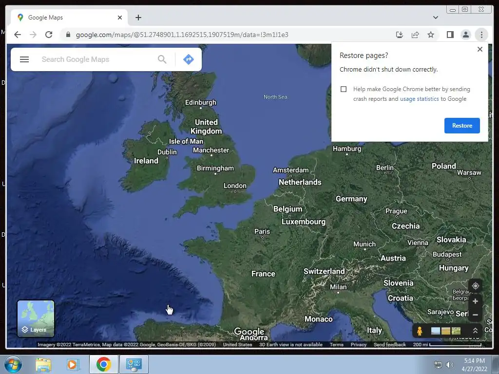Click the France country label
Screen dimensions: 499x374
263,274
